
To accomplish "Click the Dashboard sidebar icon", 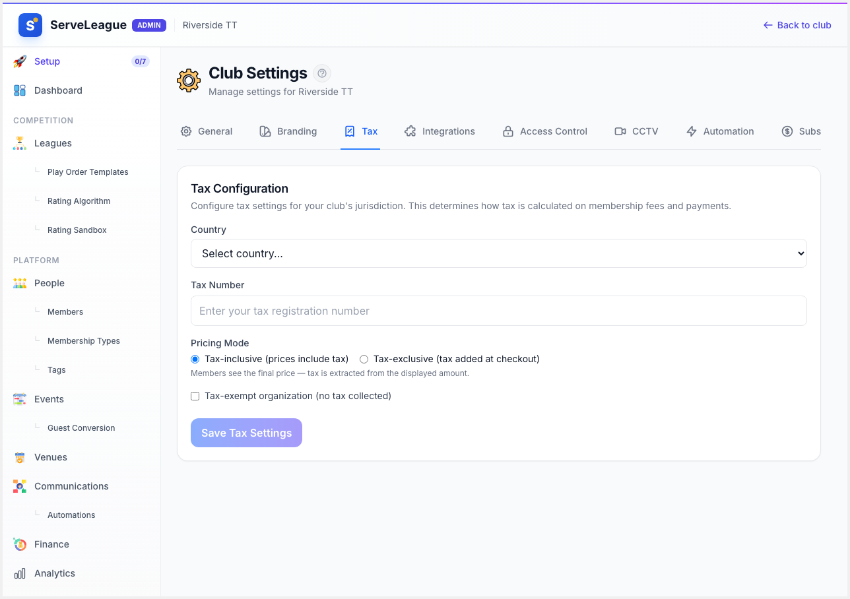I will click(x=20, y=90).
